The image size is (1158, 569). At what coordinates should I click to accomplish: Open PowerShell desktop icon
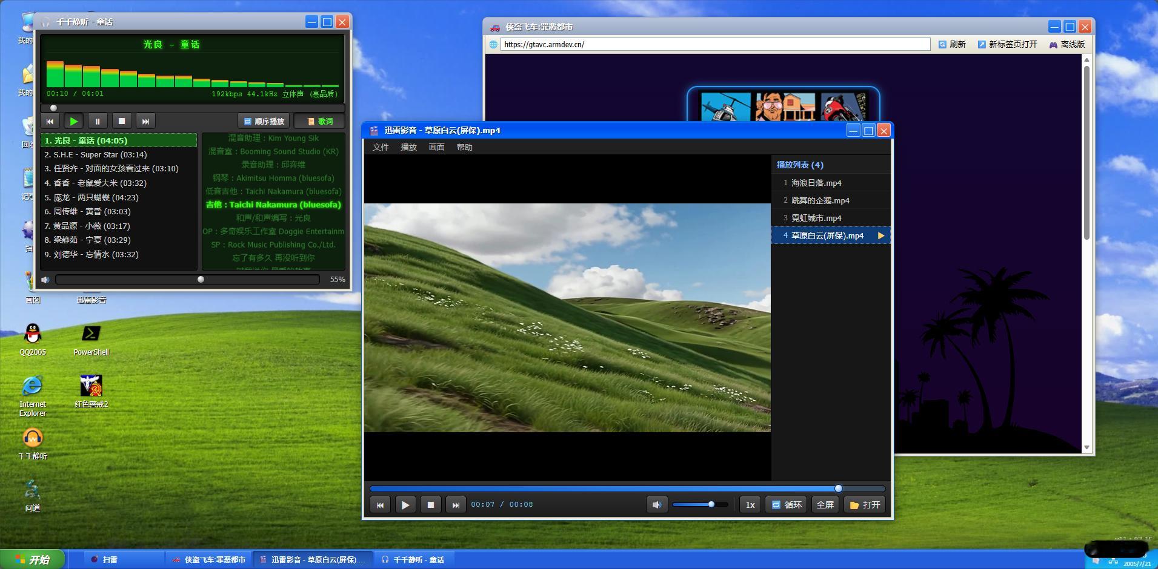click(x=91, y=339)
